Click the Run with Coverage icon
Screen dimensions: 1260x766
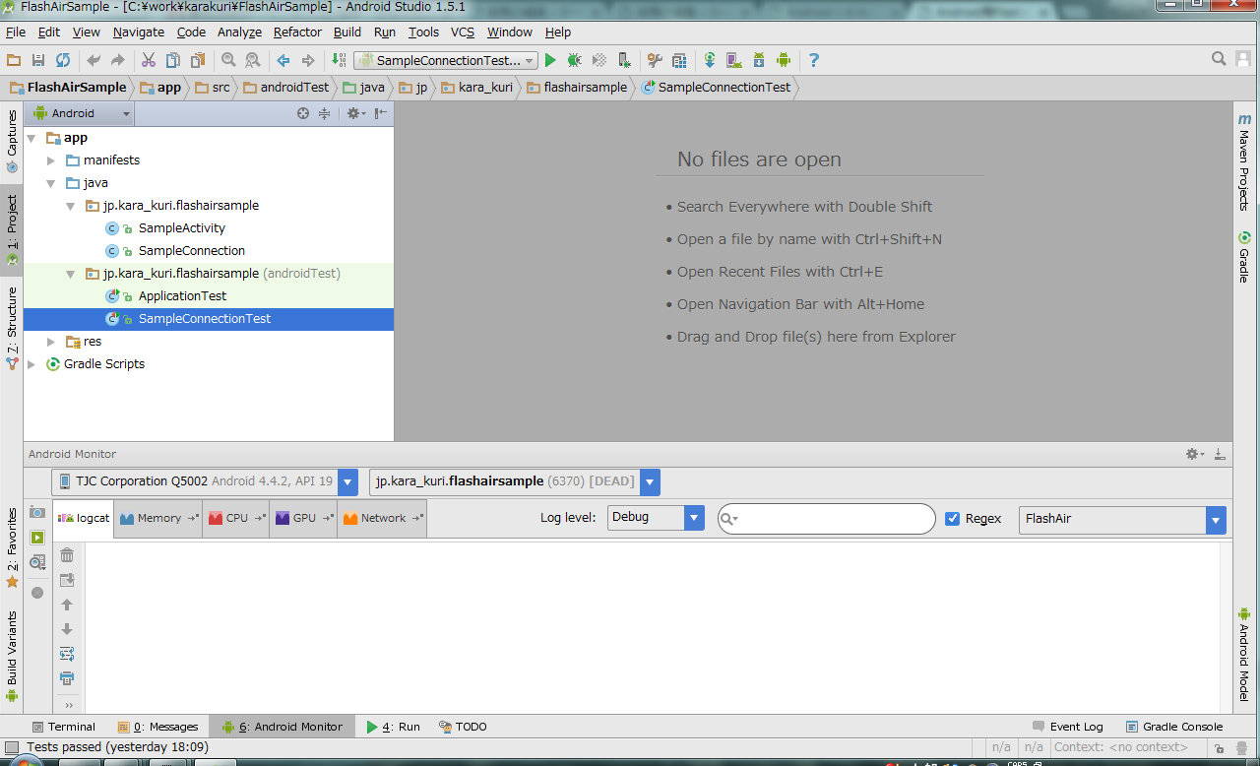598,60
